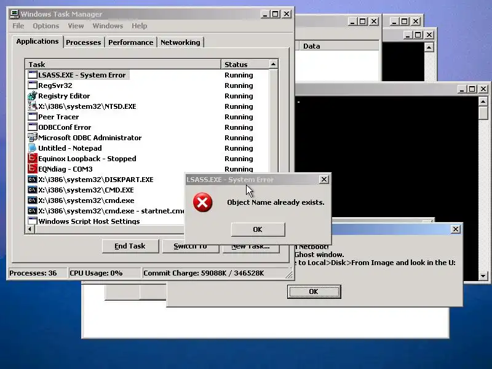The width and height of the screenshot is (492, 369).
Task: Click OK in the Ghost message dialog
Action: click(314, 292)
